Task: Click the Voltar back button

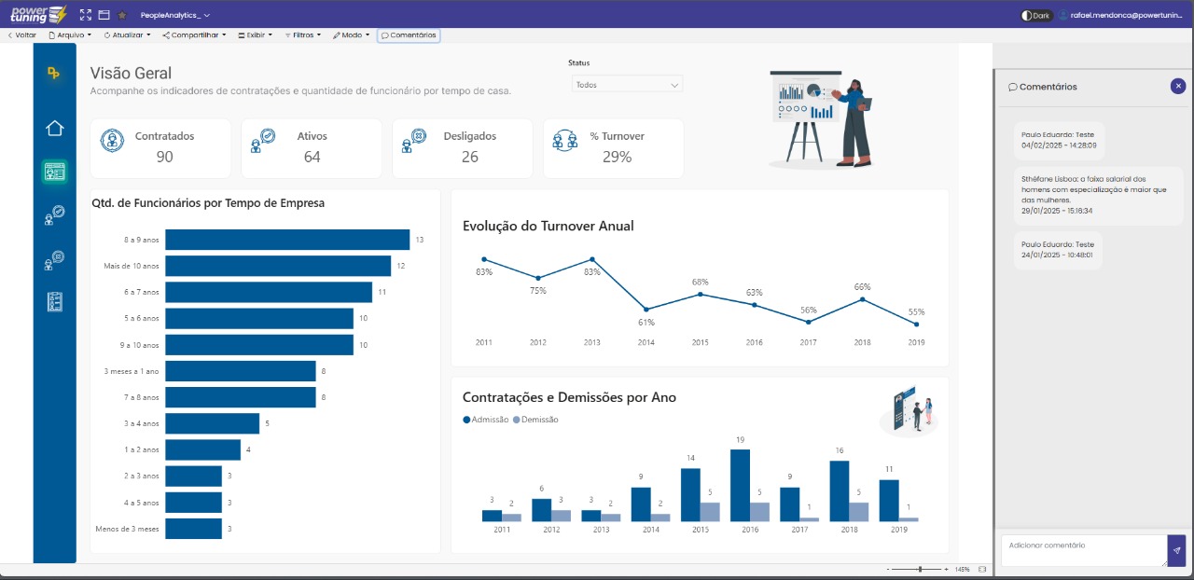Action: [22, 35]
